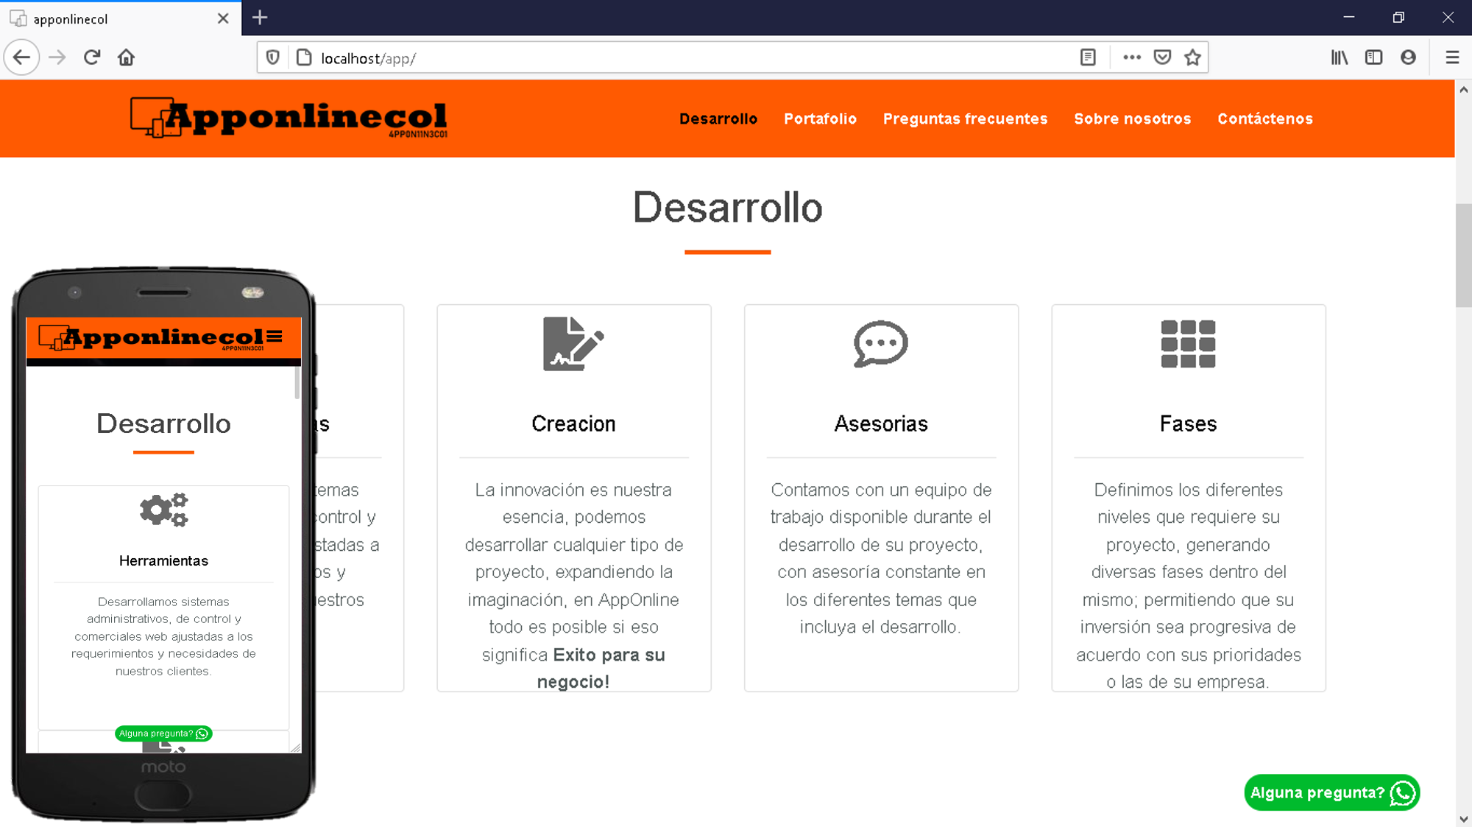This screenshot has width=1472, height=827.
Task: Open the Firefox hamburger menu
Action: click(x=1452, y=57)
